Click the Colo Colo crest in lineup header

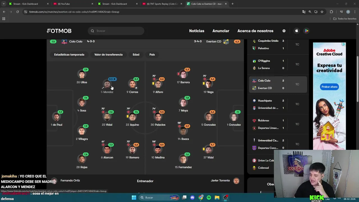tap(64, 42)
